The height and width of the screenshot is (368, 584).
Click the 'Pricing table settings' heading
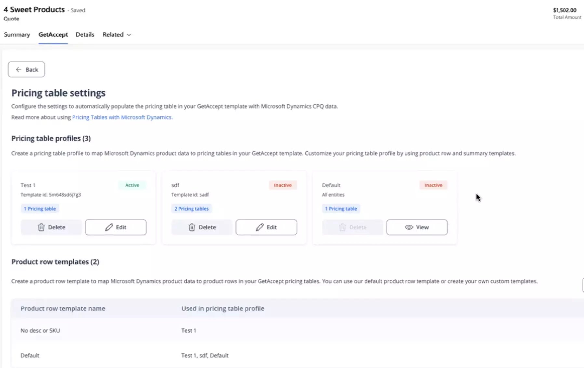click(x=59, y=93)
